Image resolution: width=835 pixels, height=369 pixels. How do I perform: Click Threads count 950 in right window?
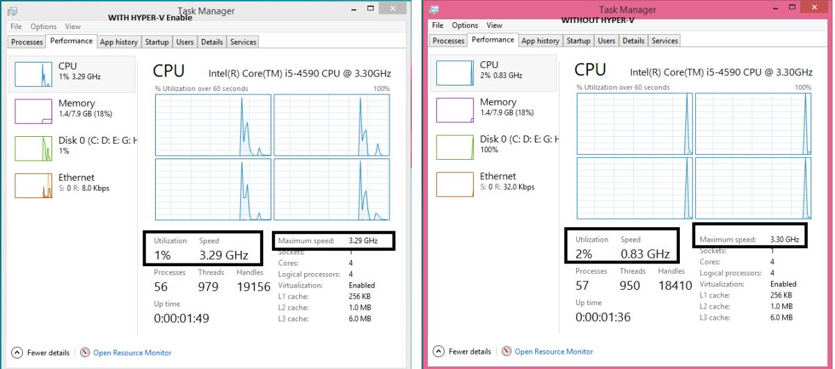pyautogui.click(x=630, y=286)
